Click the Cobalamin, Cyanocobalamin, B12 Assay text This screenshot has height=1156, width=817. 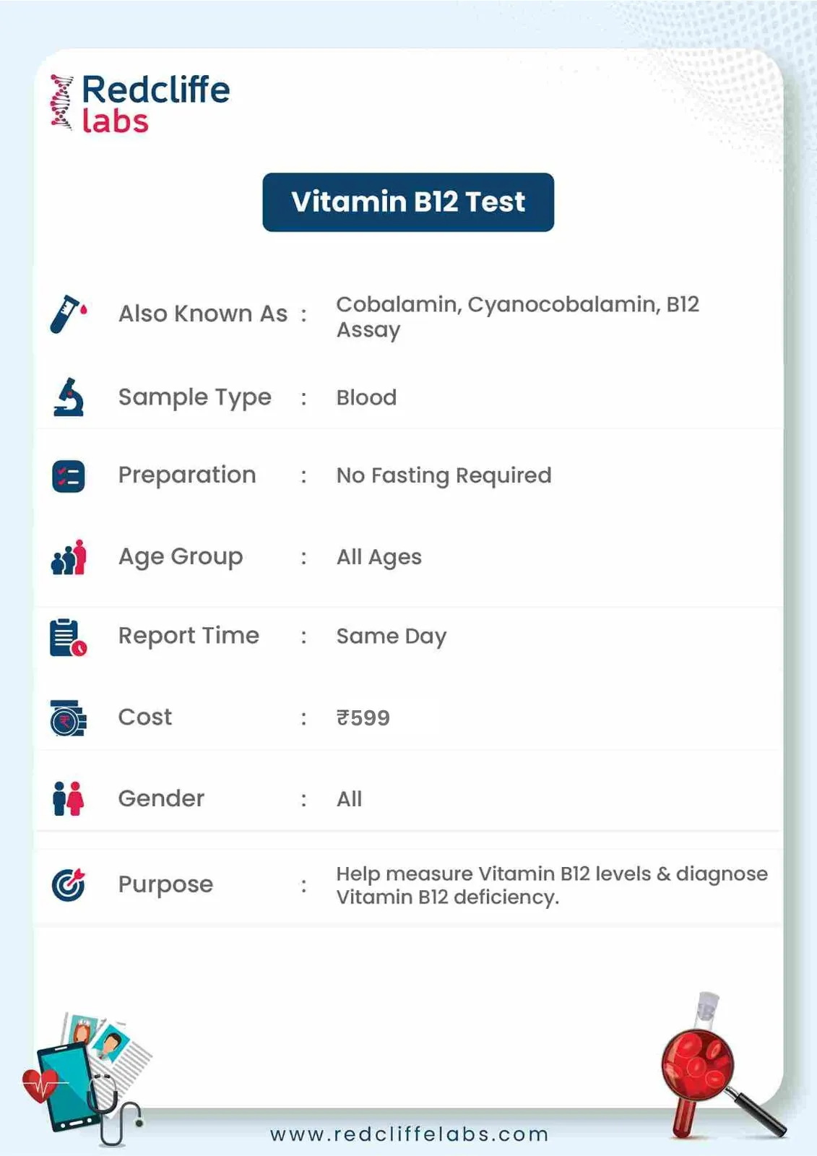pos(518,316)
